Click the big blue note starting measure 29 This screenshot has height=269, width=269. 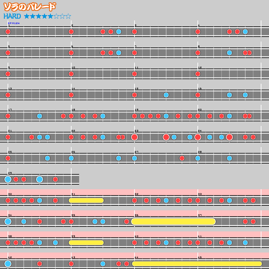pos(8,179)
